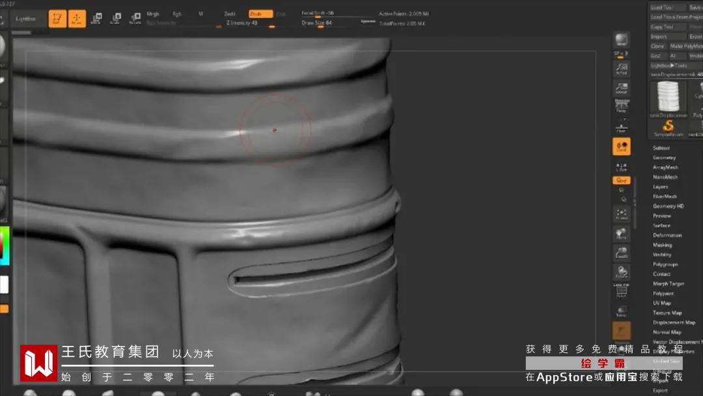Click the Zoom3D view icon

(x=622, y=253)
